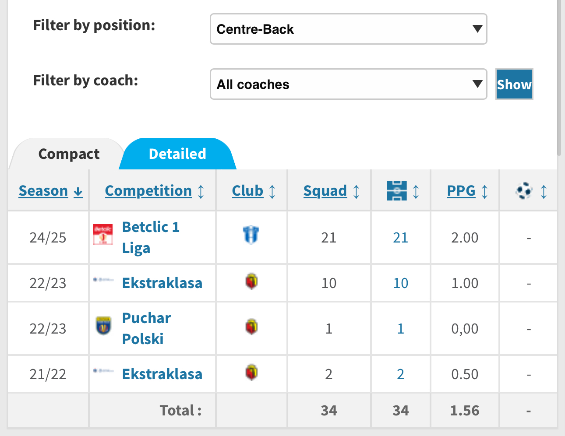Click the club crest in 22/23 Ekstraklasa row
This screenshot has height=436, width=565.
tap(251, 281)
